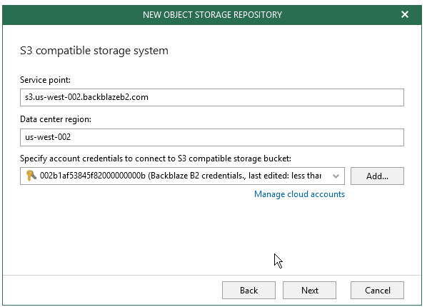Screen dimensions: 432x307
Task: Place cursor after us-west-002 region text
Action: coord(71,137)
